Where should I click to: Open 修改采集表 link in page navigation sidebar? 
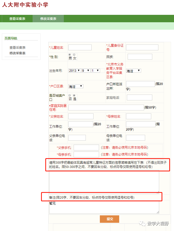tap(17, 53)
